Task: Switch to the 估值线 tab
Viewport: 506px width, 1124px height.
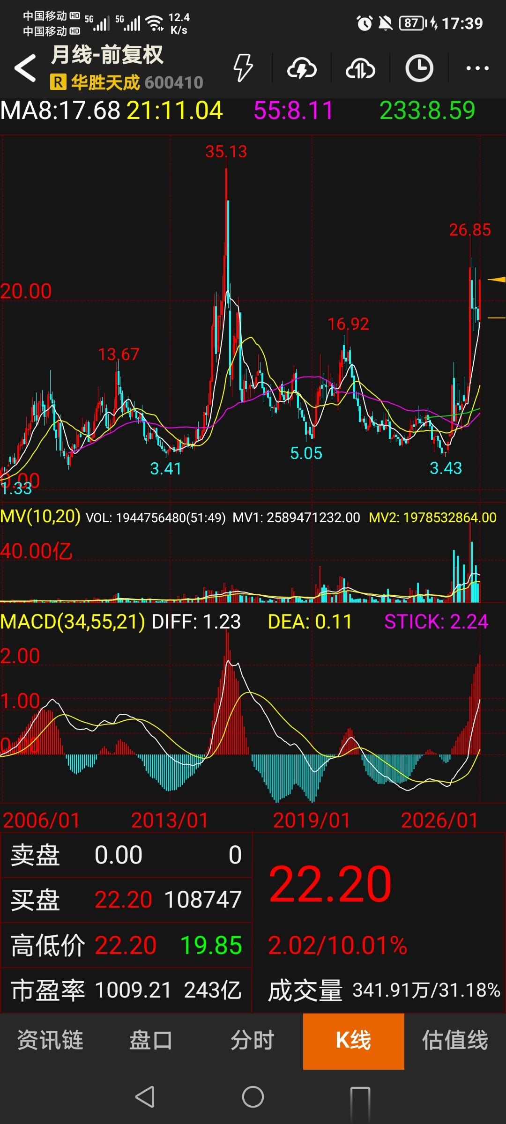Action: point(455,1041)
